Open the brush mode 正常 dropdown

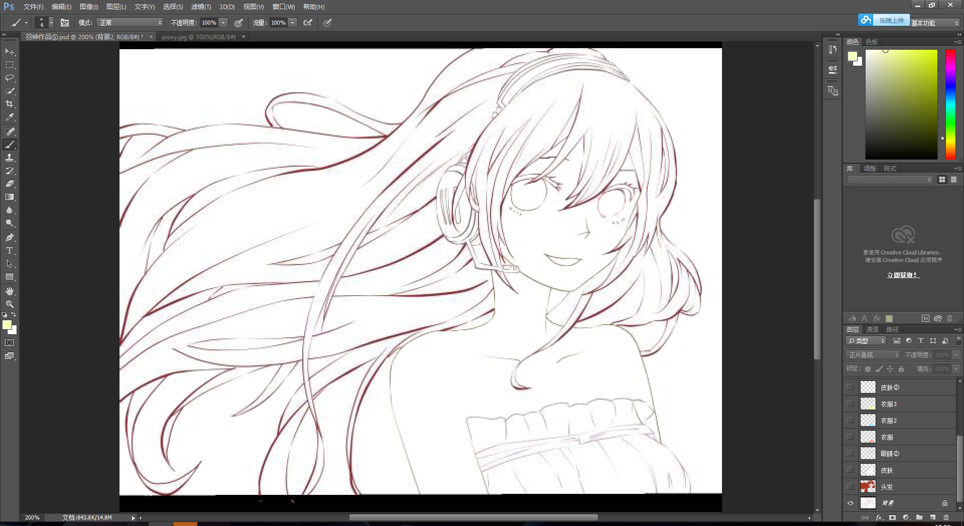point(131,23)
